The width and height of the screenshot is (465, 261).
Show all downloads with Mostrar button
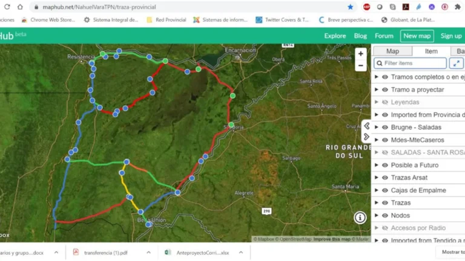click(x=453, y=252)
